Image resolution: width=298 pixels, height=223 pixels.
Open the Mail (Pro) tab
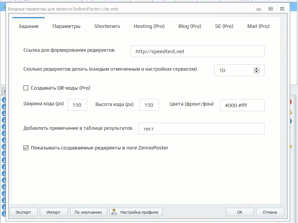pos(258,26)
